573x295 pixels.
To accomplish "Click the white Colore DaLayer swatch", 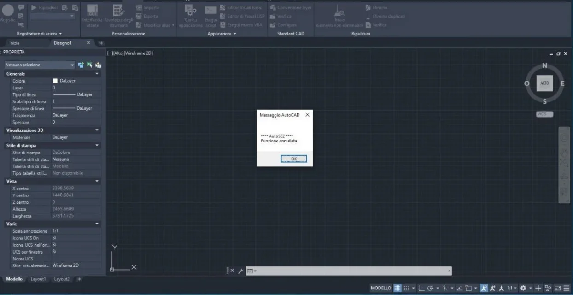I will pyautogui.click(x=56, y=81).
